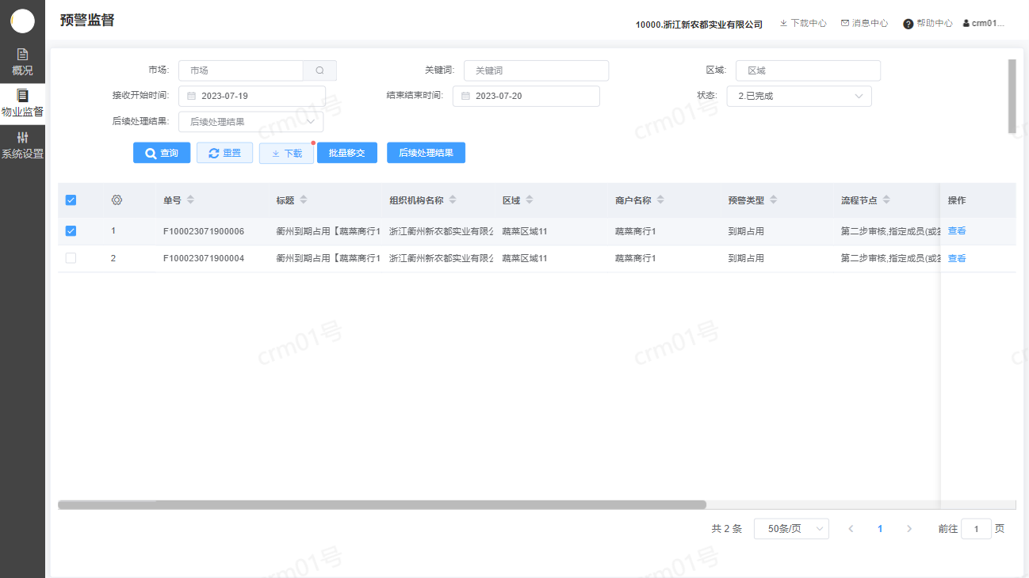Open the help center

(x=928, y=24)
